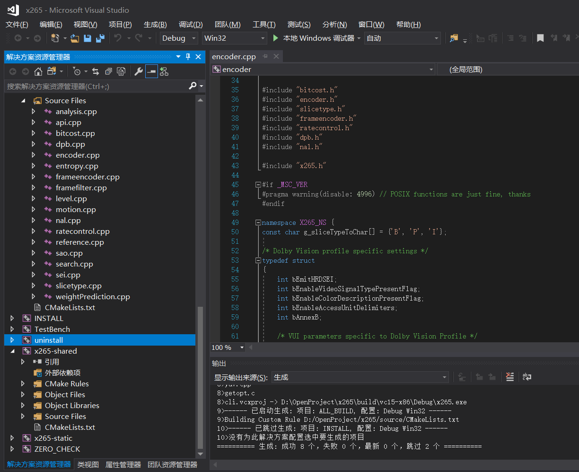Screen dimensions: 579x472
Task: Toggle pin on Solution Explorer panel
Action: click(x=188, y=57)
